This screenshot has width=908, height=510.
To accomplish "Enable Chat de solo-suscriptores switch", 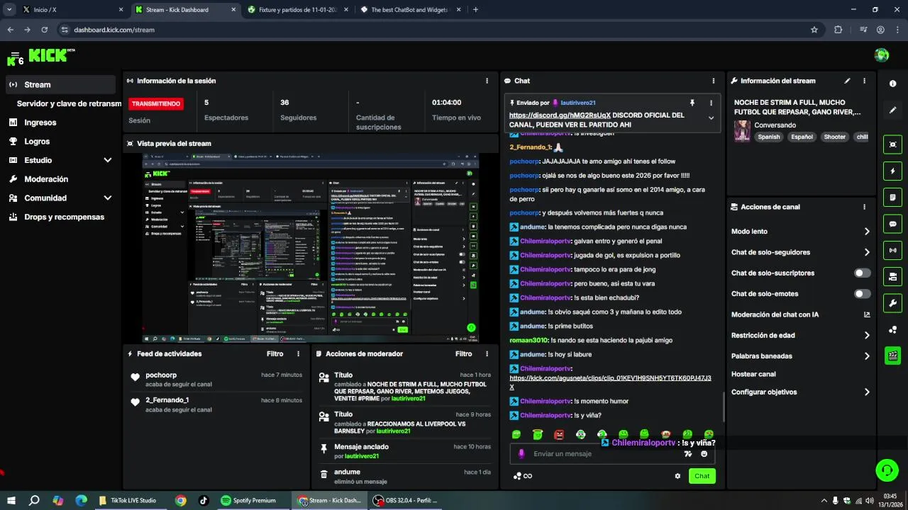I will (x=863, y=273).
